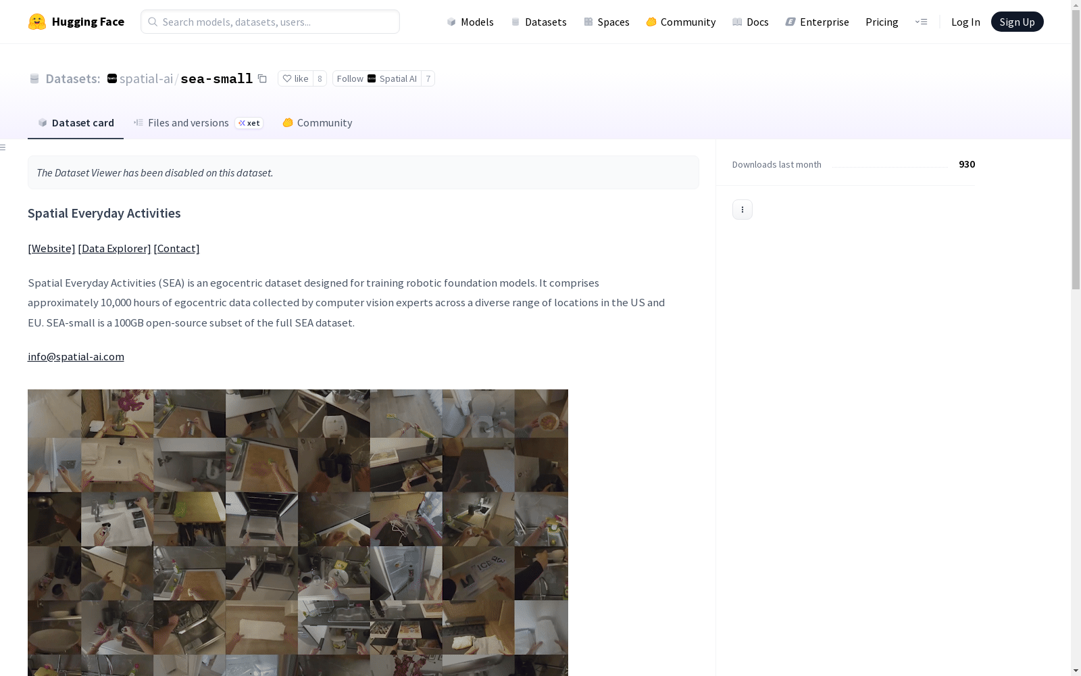Click the heart like icon

(287, 78)
